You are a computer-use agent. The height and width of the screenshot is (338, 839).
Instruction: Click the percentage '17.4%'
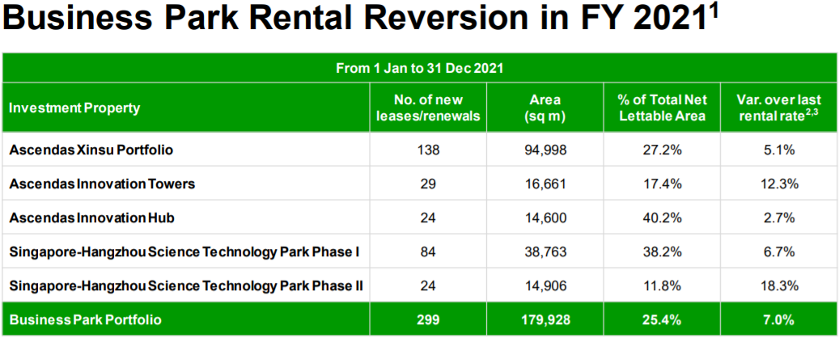662,184
